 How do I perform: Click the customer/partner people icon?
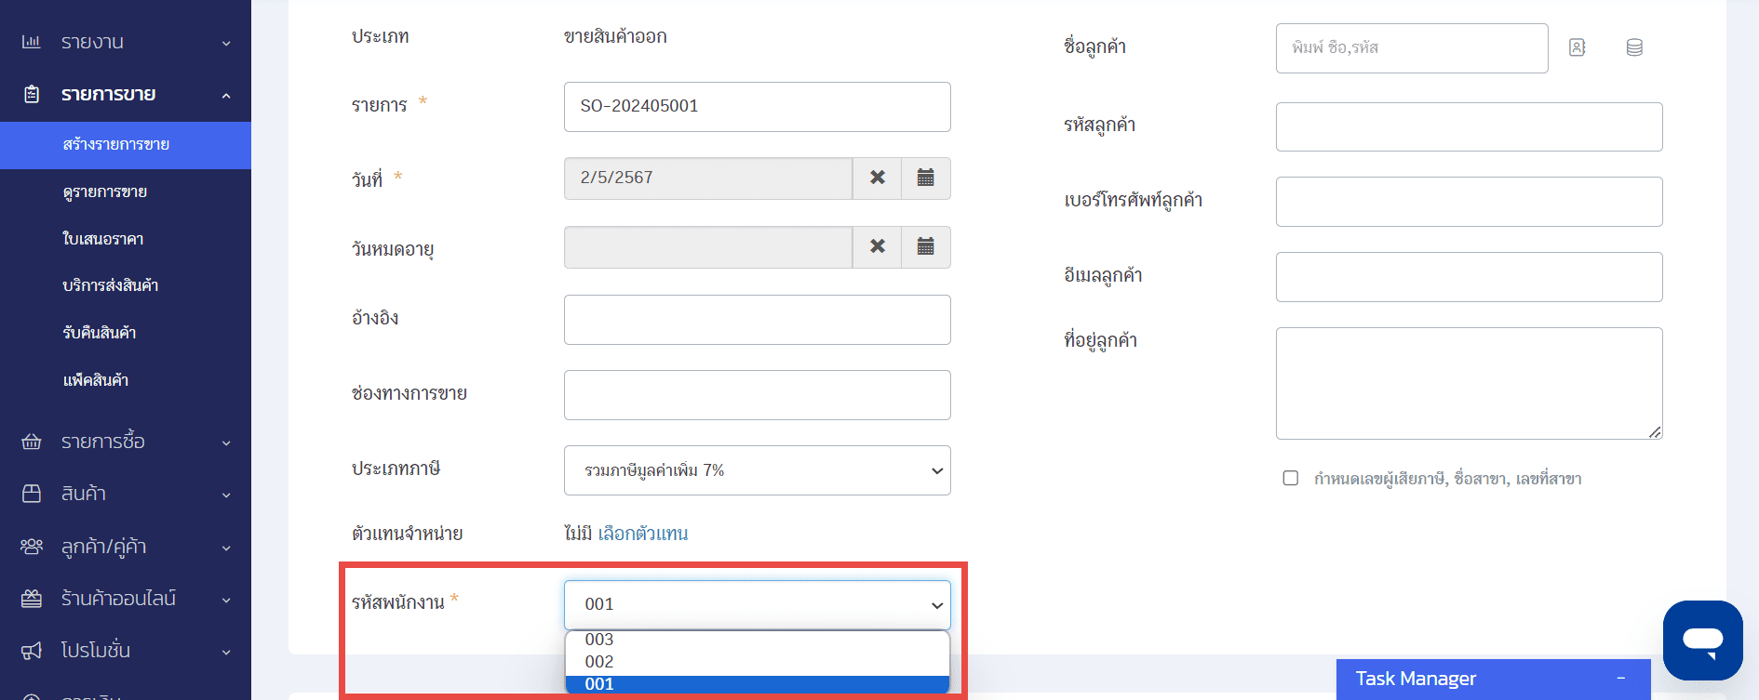tap(32, 547)
